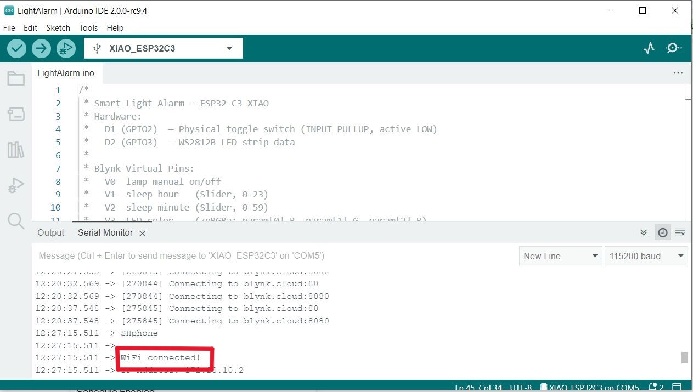Switch to the Output tab
This screenshot has width=693, height=392.
(51, 233)
